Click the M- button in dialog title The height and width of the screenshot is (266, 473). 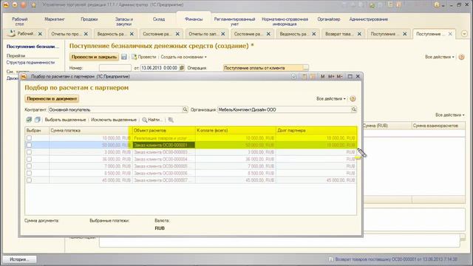[340, 77]
